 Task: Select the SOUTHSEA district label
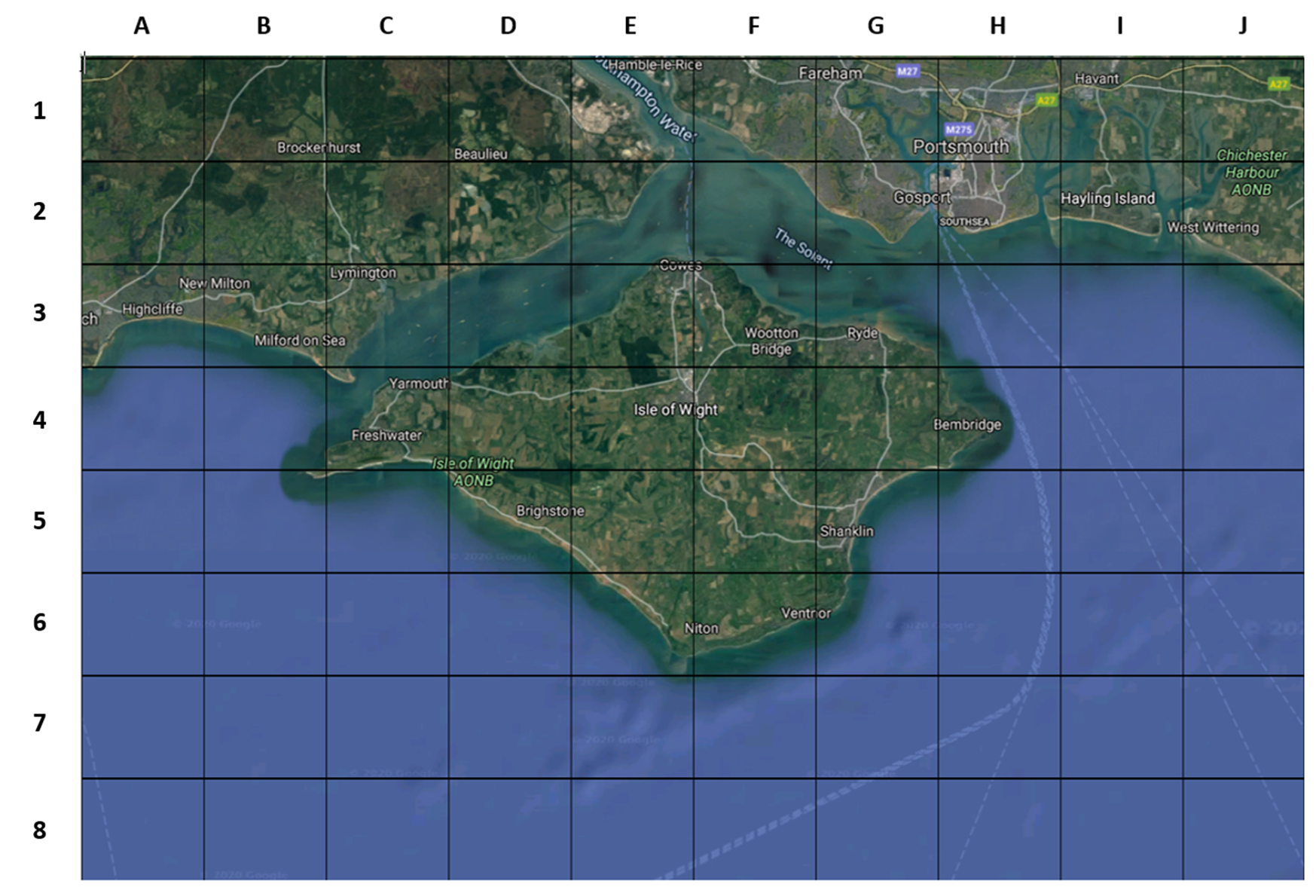pos(964,222)
